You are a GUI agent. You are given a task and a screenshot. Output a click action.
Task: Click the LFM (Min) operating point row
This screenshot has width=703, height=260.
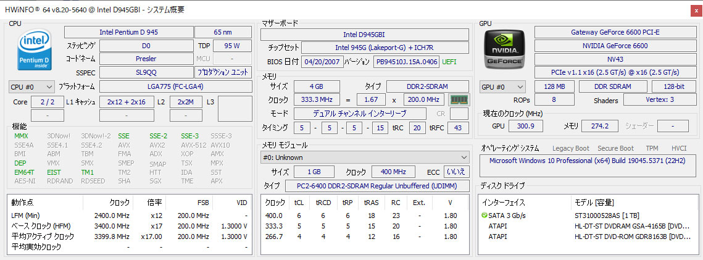tap(129, 216)
